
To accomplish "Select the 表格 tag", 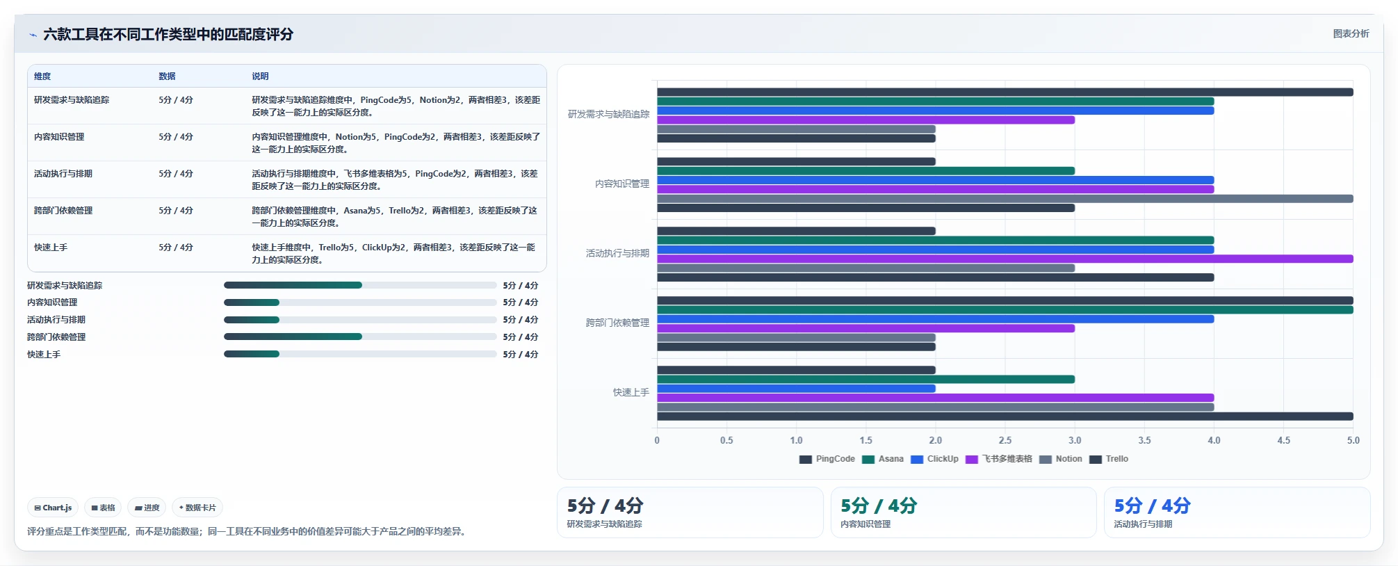I will click(x=103, y=508).
